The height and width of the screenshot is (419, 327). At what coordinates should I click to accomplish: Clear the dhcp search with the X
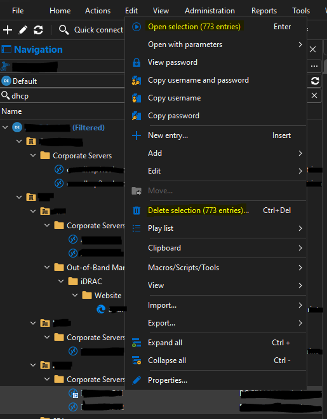pyautogui.click(x=314, y=95)
